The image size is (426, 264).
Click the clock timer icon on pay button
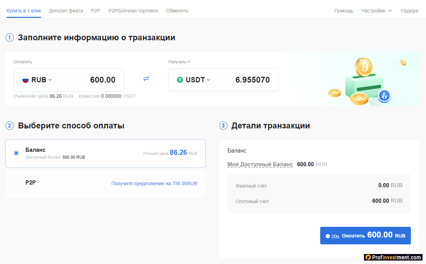pyautogui.click(x=328, y=236)
